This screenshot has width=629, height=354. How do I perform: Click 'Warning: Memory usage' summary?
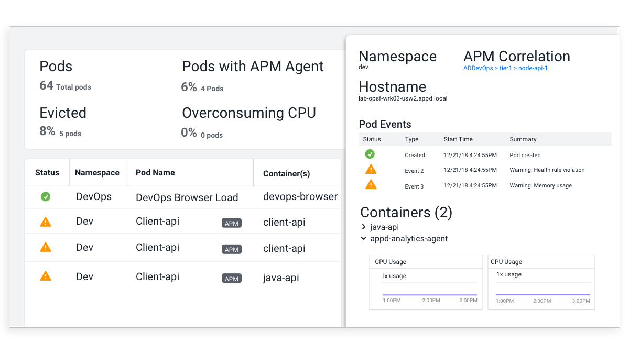[x=541, y=185]
